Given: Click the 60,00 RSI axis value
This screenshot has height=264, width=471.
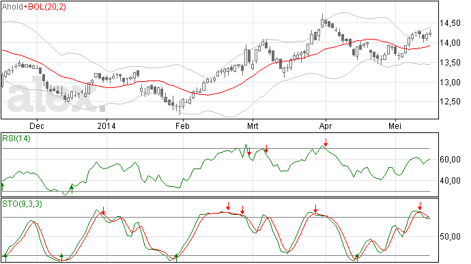Looking at the screenshot, I should pyautogui.click(x=450, y=160).
